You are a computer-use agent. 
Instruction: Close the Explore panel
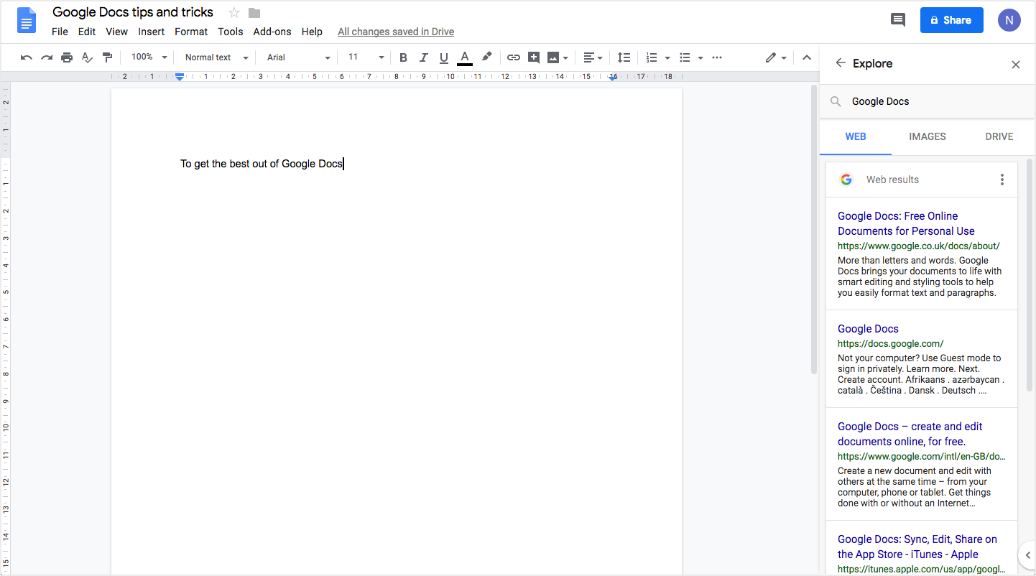pos(1016,65)
